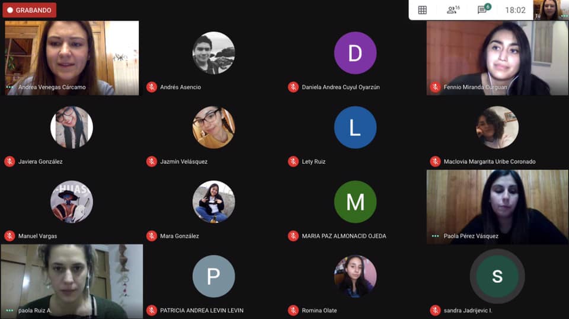The image size is (569, 319).
Task: Select Javiera González's profile picture tile
Action: [72, 127]
